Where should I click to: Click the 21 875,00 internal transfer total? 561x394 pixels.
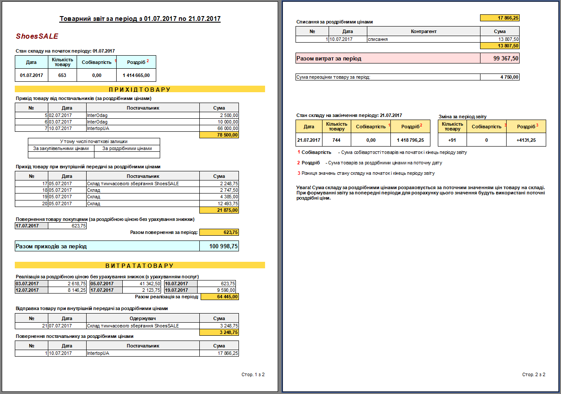219,210
